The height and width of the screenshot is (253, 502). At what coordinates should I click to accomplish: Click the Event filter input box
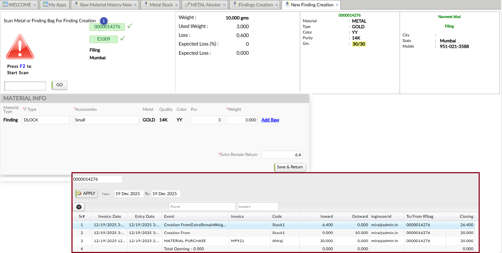pos(202,207)
